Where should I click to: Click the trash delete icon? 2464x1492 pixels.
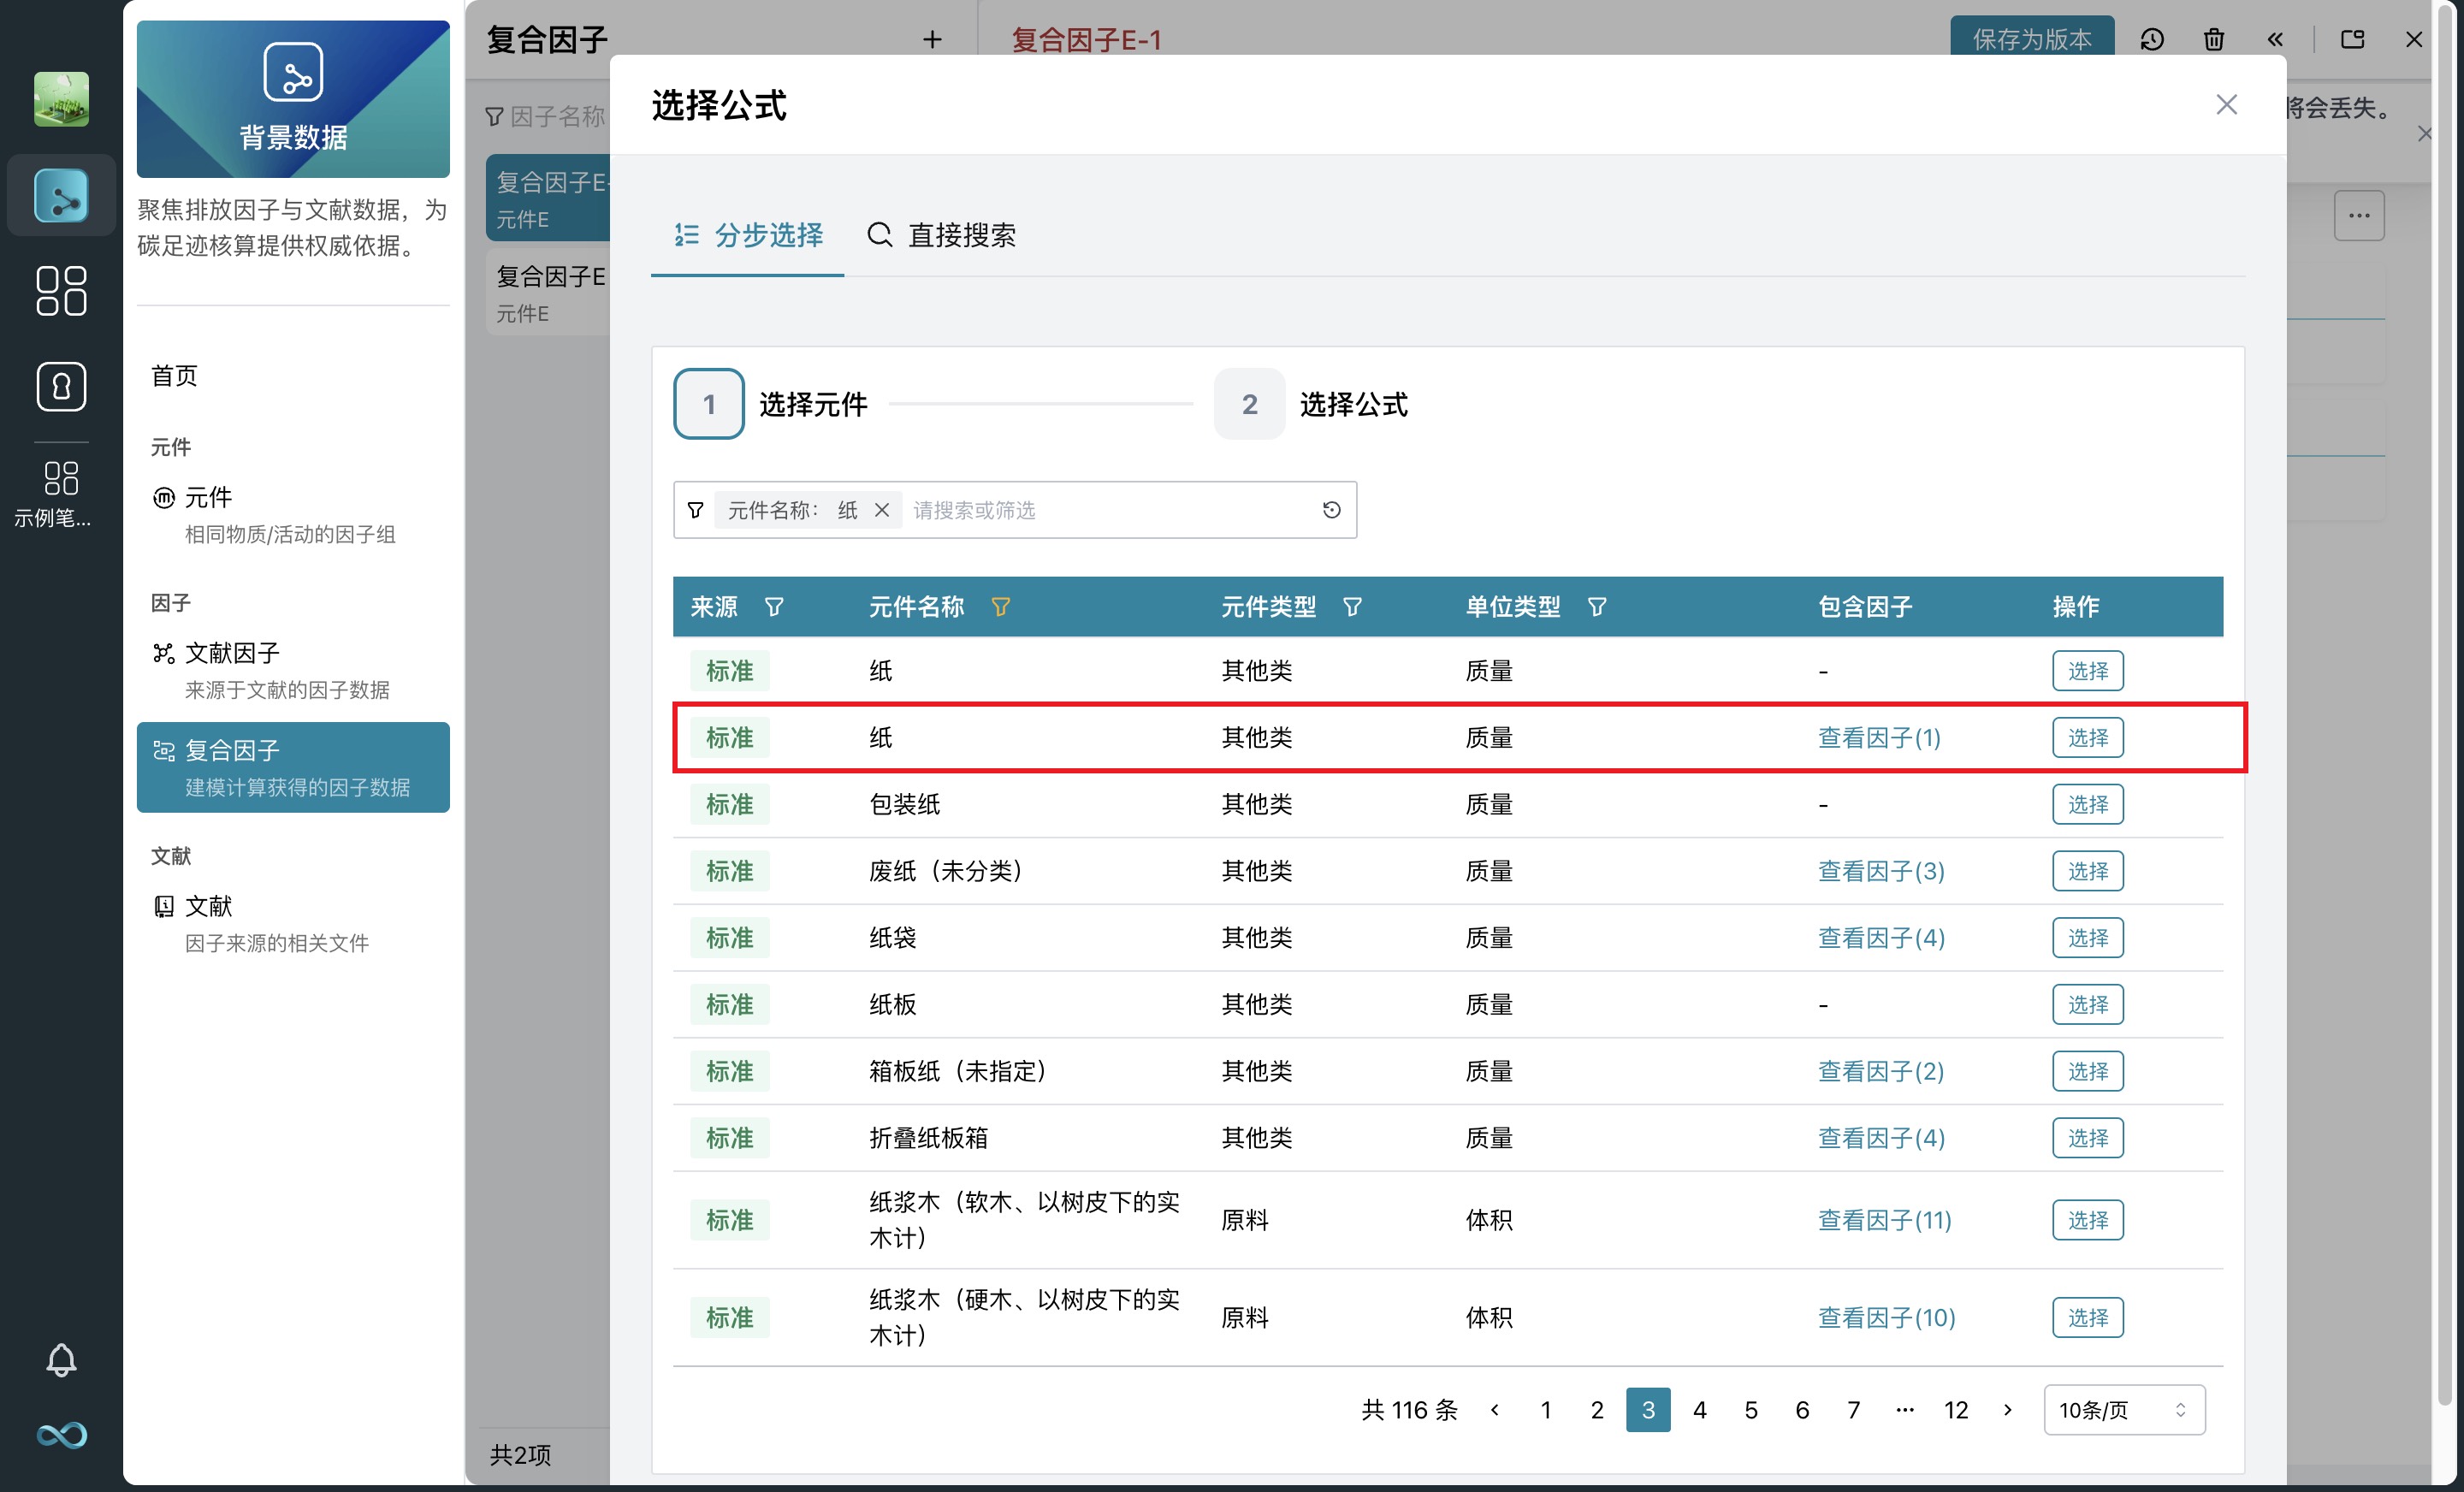point(2214,40)
